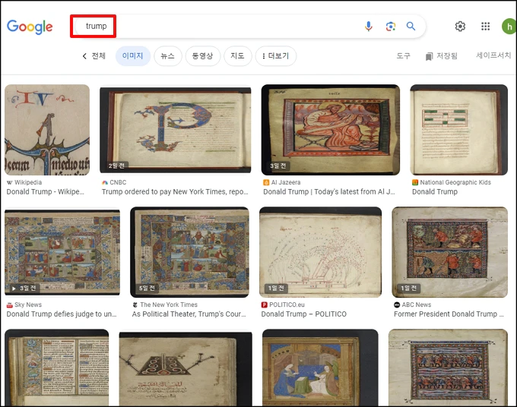The height and width of the screenshot is (407, 517).
Task: Open the 도구 tools options
Action: (x=403, y=56)
